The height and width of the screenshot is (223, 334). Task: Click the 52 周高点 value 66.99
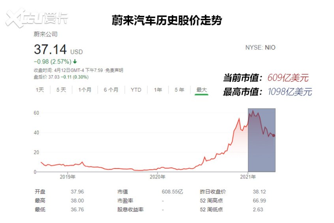click(x=259, y=200)
